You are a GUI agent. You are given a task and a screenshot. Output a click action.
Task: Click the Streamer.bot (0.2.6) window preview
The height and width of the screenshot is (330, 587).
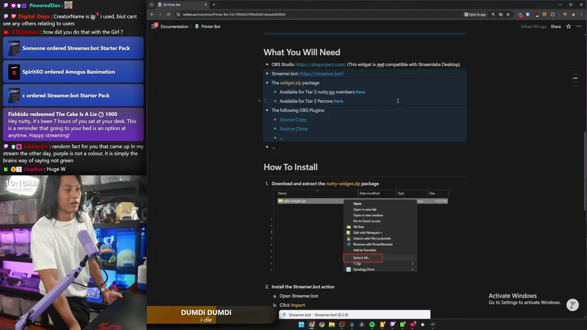click(x=354, y=314)
